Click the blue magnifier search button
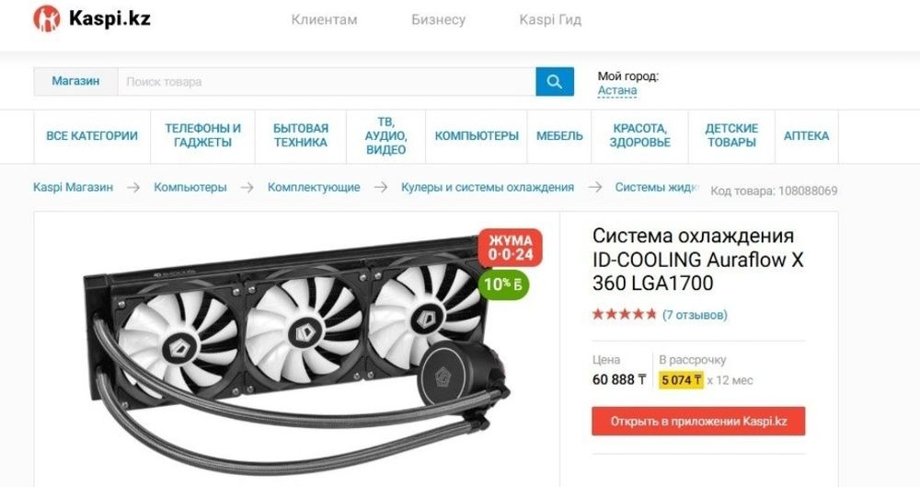Image resolution: width=920 pixels, height=487 pixels. [555, 82]
